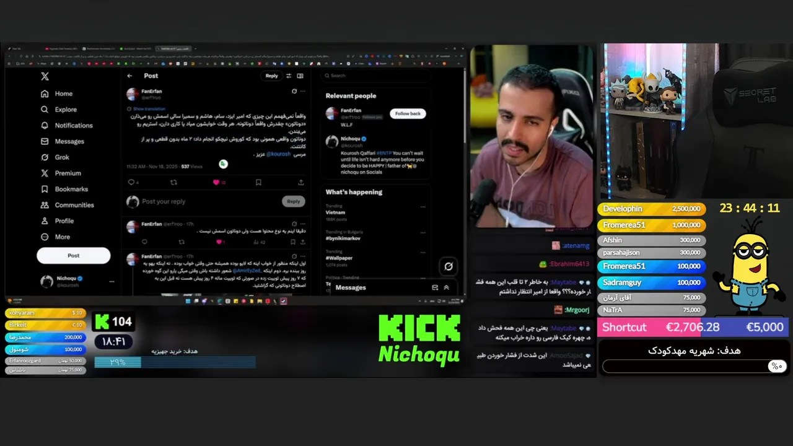Click Follow back for FanErfan
Screen dimensions: 793x446
tap(408, 113)
